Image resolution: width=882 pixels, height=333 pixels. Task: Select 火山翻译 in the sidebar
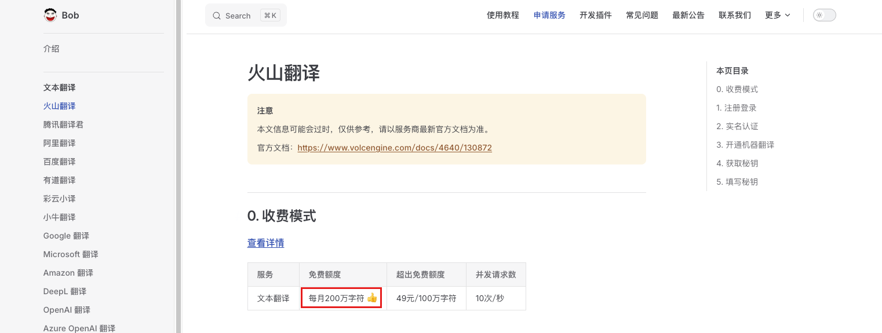[x=59, y=106]
